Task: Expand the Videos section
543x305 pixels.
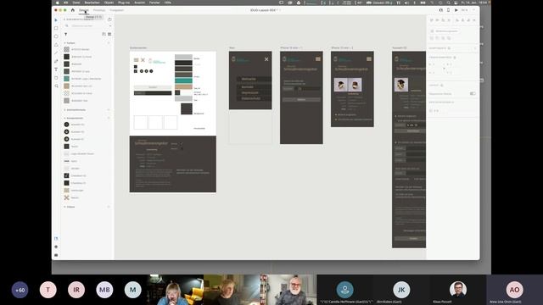Action: click(x=64, y=207)
